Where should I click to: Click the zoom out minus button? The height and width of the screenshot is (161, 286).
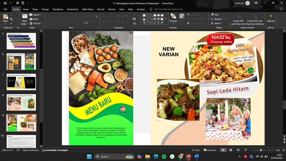pos(251,150)
